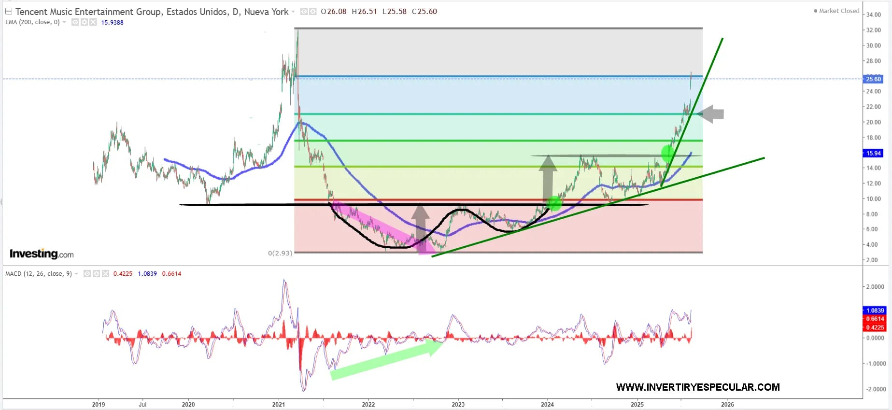Open the Tencent Music symbol title dropdown arrow
892x410 pixels.
coord(293,12)
